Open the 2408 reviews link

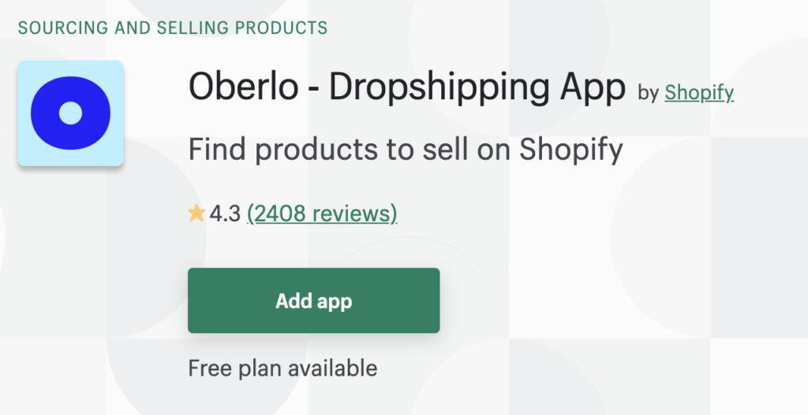coord(322,213)
